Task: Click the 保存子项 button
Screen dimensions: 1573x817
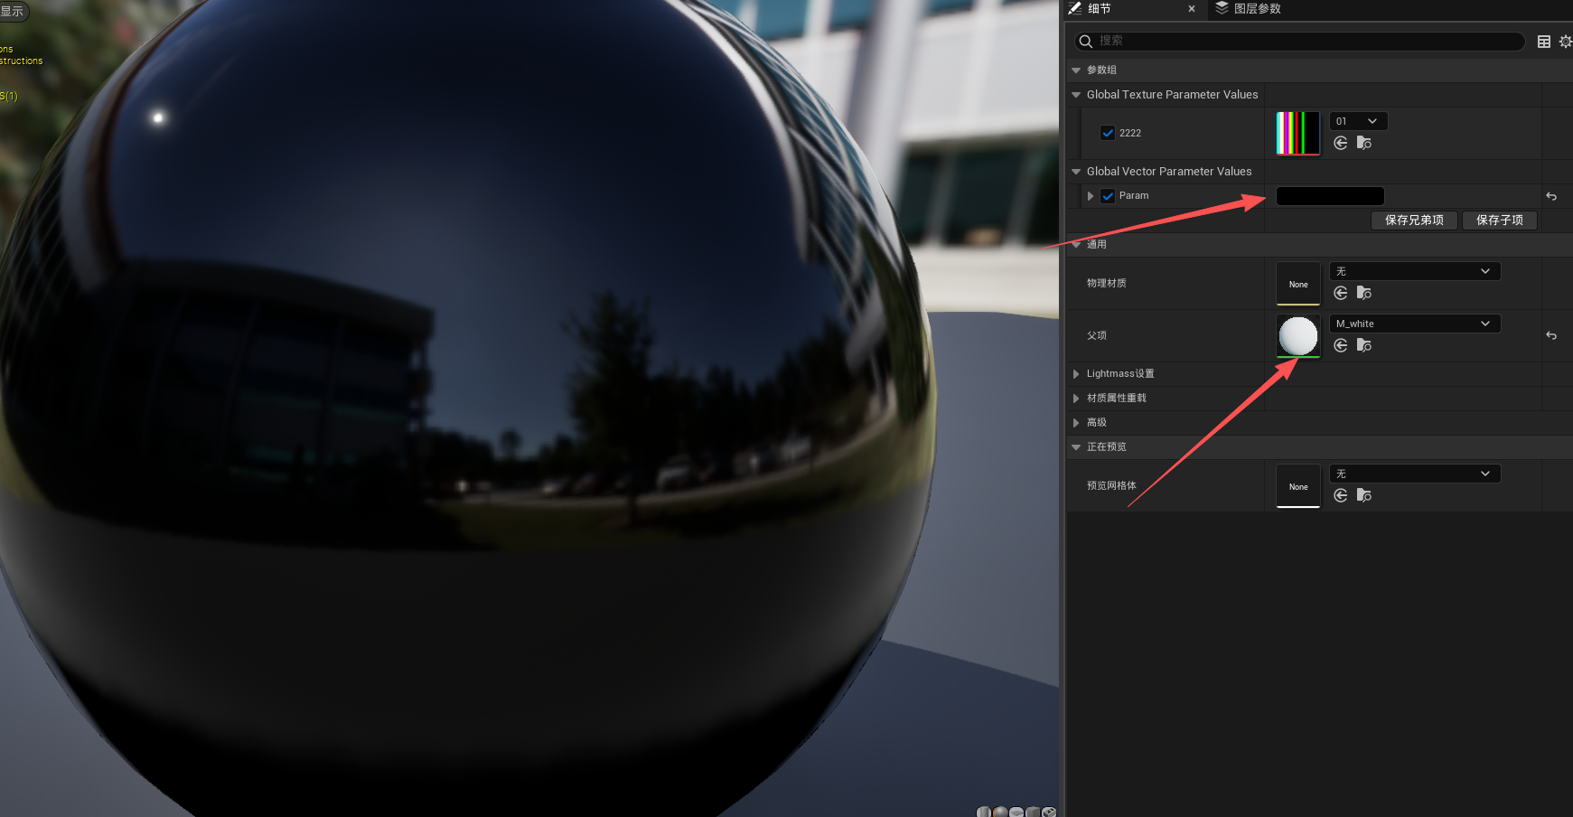Action: click(x=1500, y=221)
